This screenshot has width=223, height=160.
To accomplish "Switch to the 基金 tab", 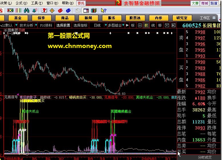I will [18, 18].
